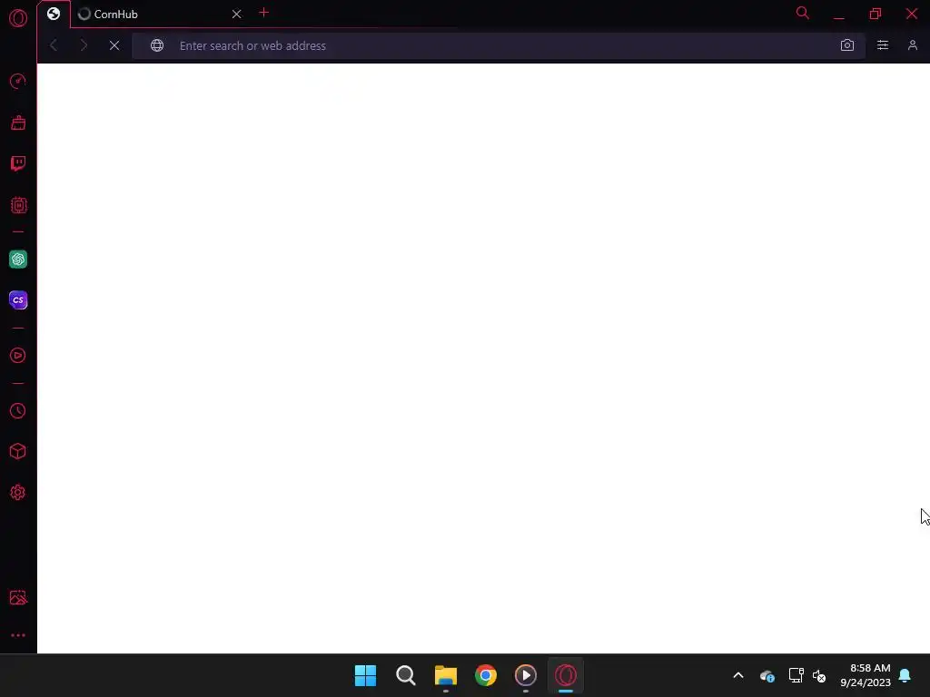This screenshot has height=697, width=930.
Task: Open network status tray icon
Action: 796,675
